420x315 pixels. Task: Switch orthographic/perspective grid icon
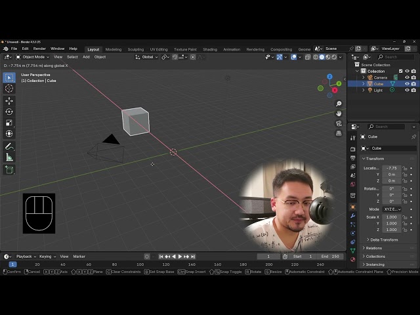tap(339, 133)
